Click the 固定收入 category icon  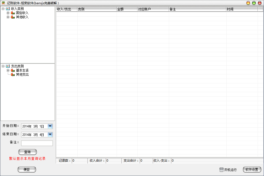point(13,13)
